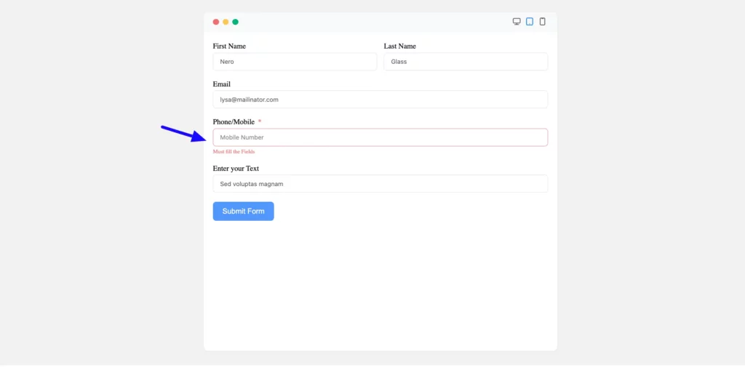Click the Last Name label
Image resolution: width=745 pixels, height=367 pixels.
click(400, 46)
